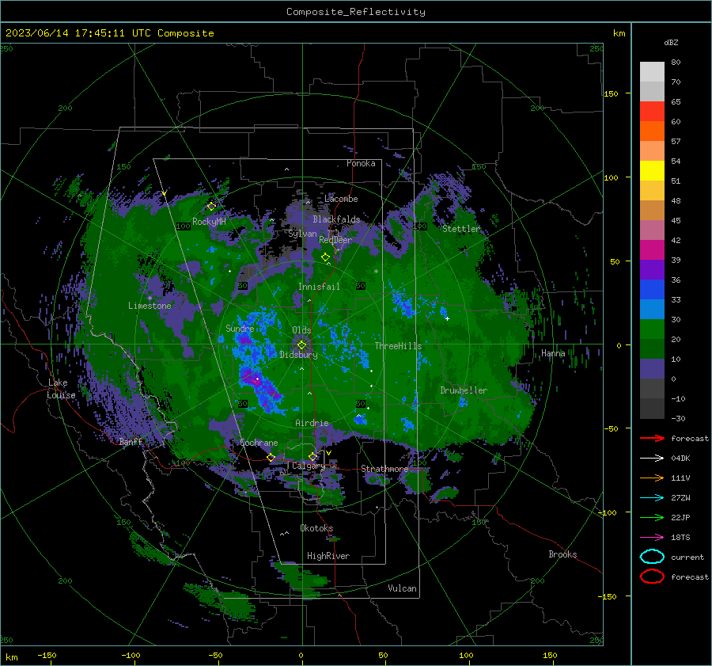712x666 pixels.
Task: Click the RedDeer city label
Action: pyautogui.click(x=335, y=240)
